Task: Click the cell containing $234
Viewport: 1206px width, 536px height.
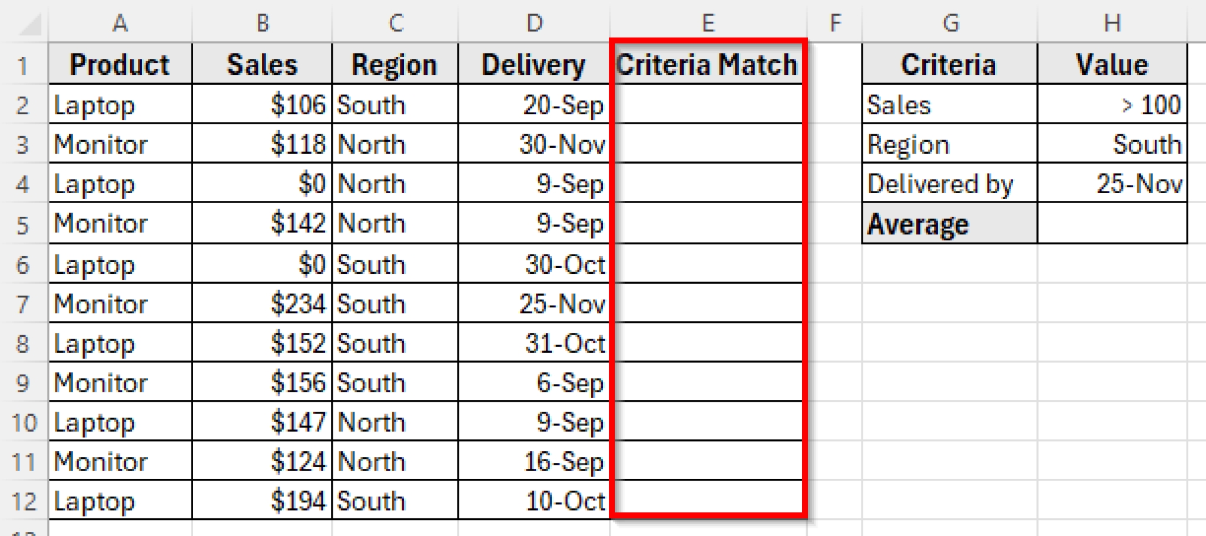Action: click(262, 303)
